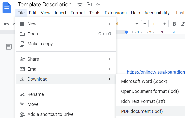Open the font family dropdown arrow
The width and height of the screenshot is (185, 118).
(137, 24)
